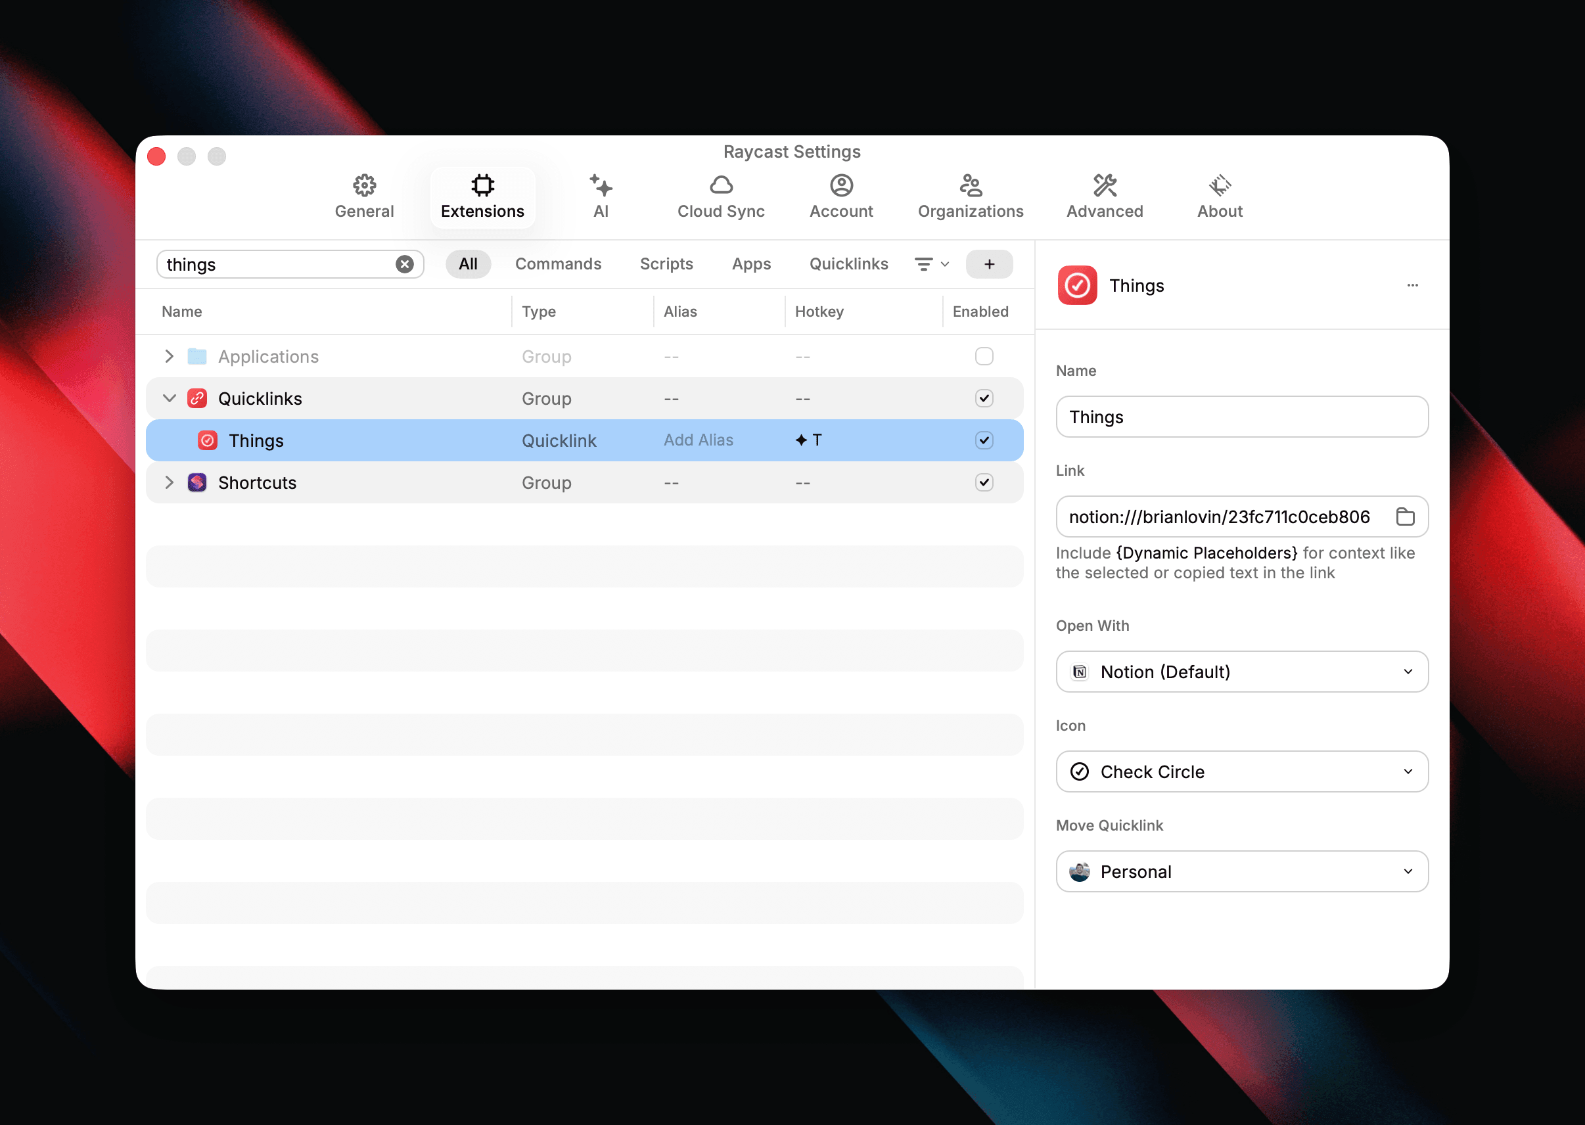Open the Check Circle icon dropdown

[1241, 771]
